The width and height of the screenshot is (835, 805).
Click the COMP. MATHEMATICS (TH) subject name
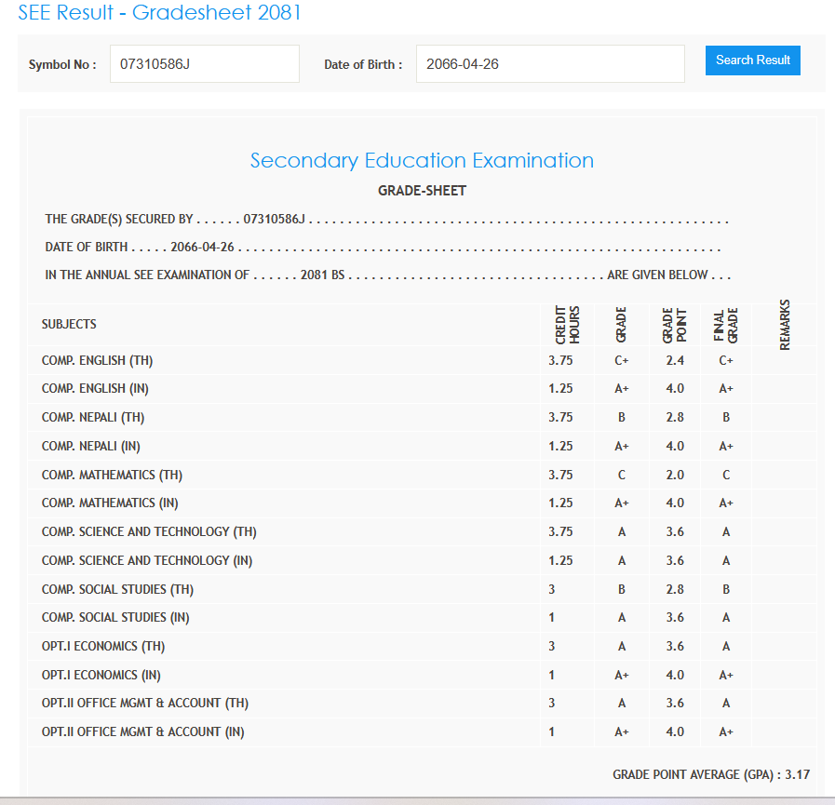112,476
